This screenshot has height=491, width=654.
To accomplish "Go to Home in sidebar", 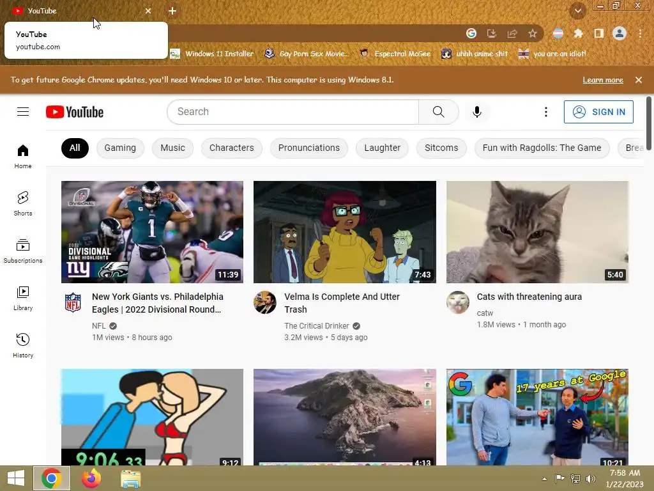I will tap(23, 157).
